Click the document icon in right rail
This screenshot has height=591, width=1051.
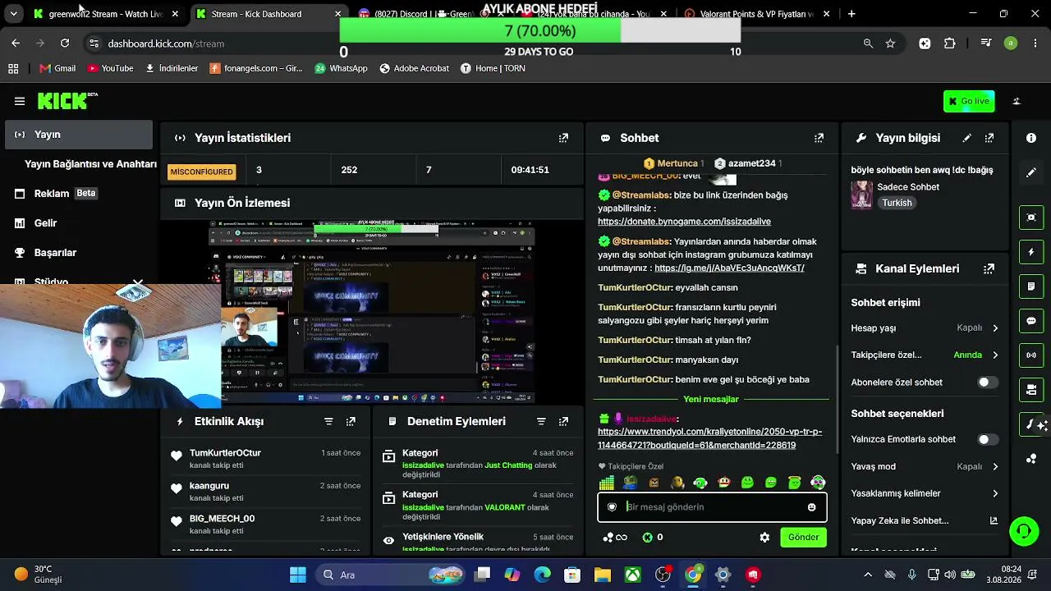1031,286
